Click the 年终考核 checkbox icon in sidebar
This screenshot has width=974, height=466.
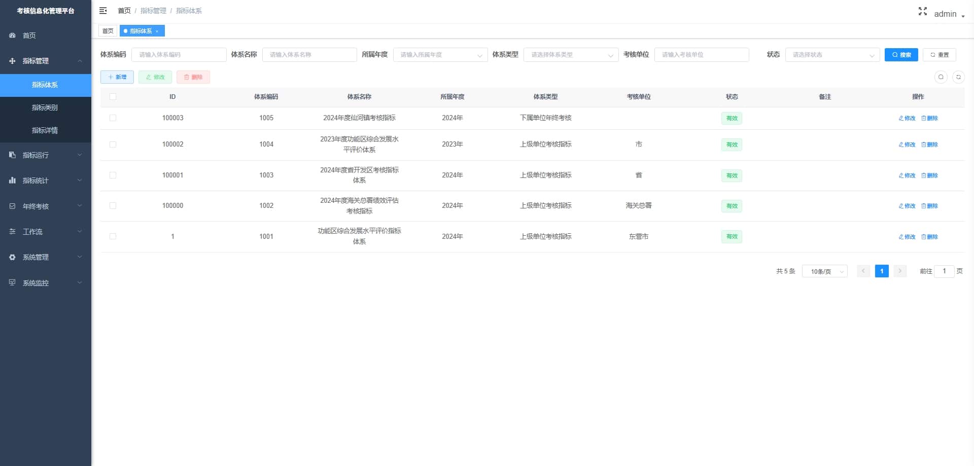coord(12,206)
